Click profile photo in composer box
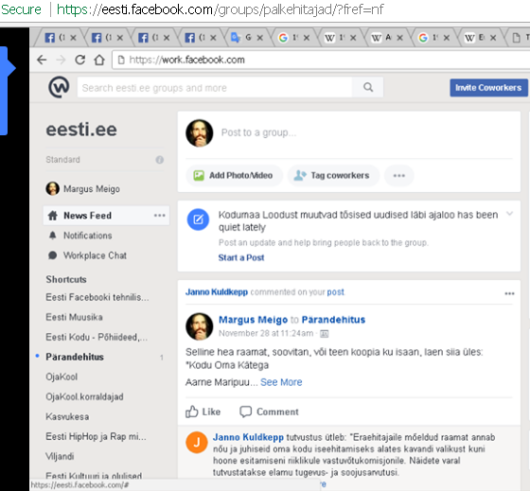530x491 pixels. (x=200, y=132)
